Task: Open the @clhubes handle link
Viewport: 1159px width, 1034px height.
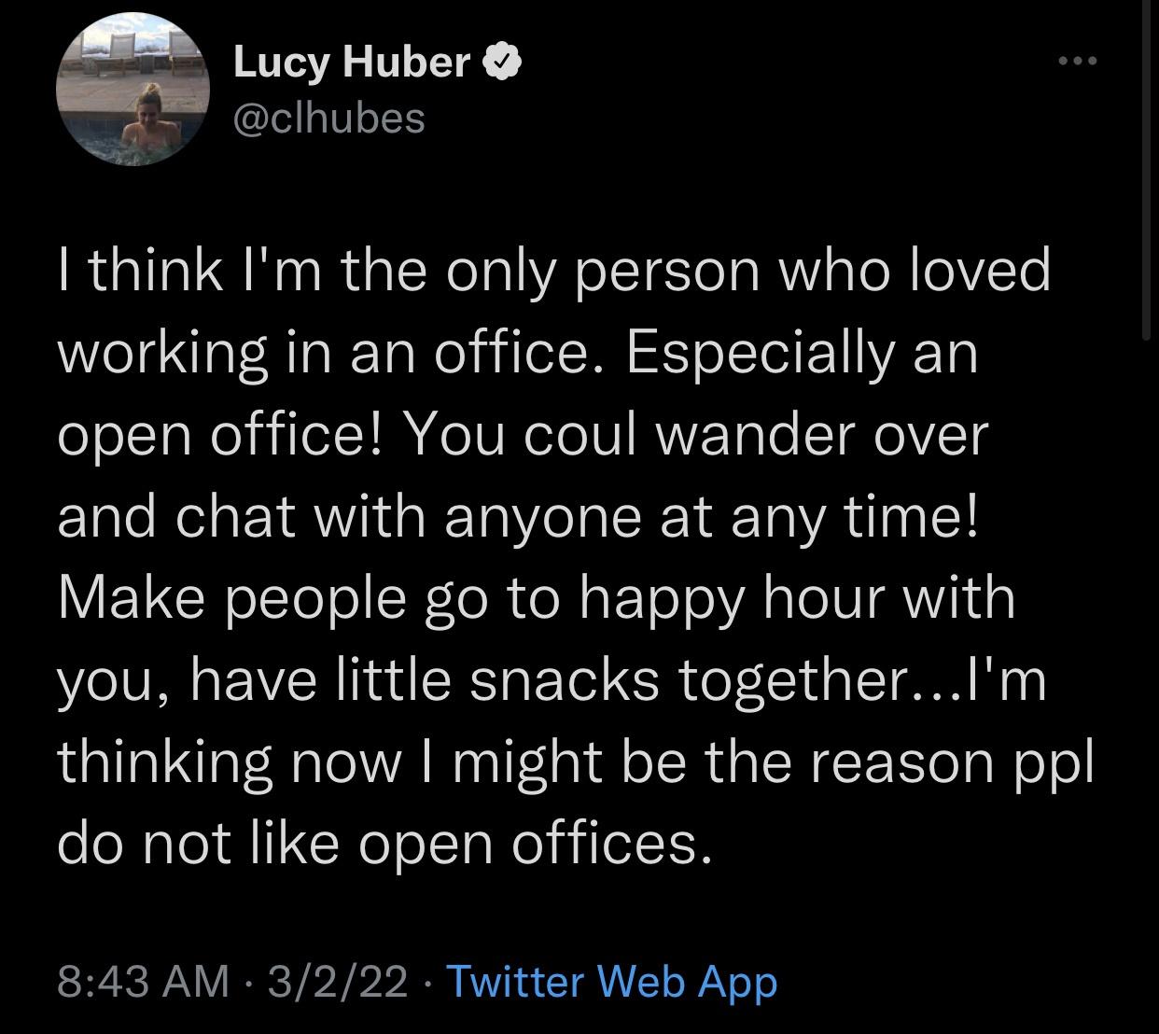Action: click(328, 118)
